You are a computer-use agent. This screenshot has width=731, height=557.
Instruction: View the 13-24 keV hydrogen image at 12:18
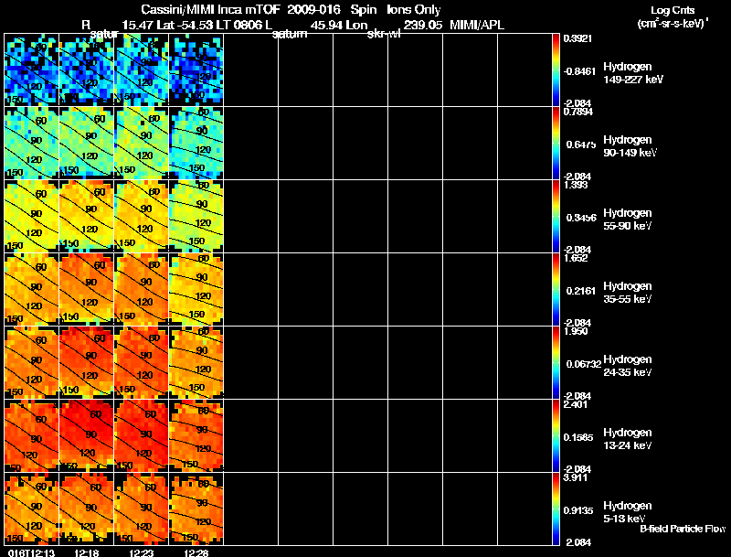[86, 436]
